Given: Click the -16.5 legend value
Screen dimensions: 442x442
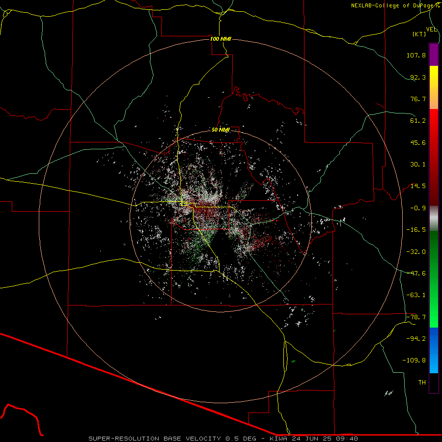Looking at the screenshot, I should tap(416, 230).
